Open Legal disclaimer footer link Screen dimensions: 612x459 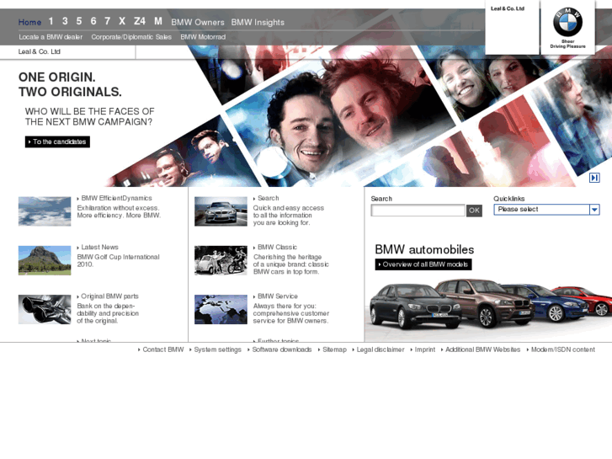pyautogui.click(x=381, y=350)
